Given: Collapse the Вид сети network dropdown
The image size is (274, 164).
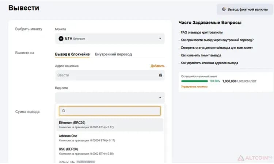Looking at the screenshot, I should [110, 97].
